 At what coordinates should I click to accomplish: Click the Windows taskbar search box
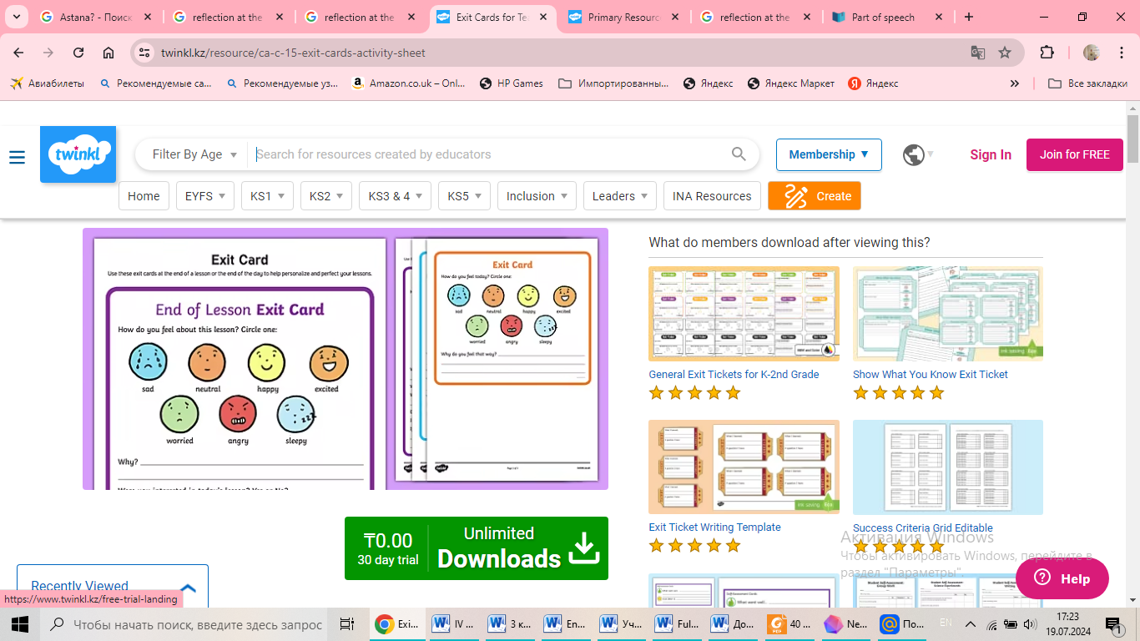tap(184, 624)
